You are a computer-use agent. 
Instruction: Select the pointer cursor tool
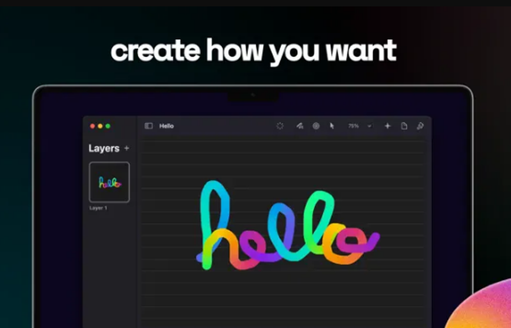(x=332, y=126)
